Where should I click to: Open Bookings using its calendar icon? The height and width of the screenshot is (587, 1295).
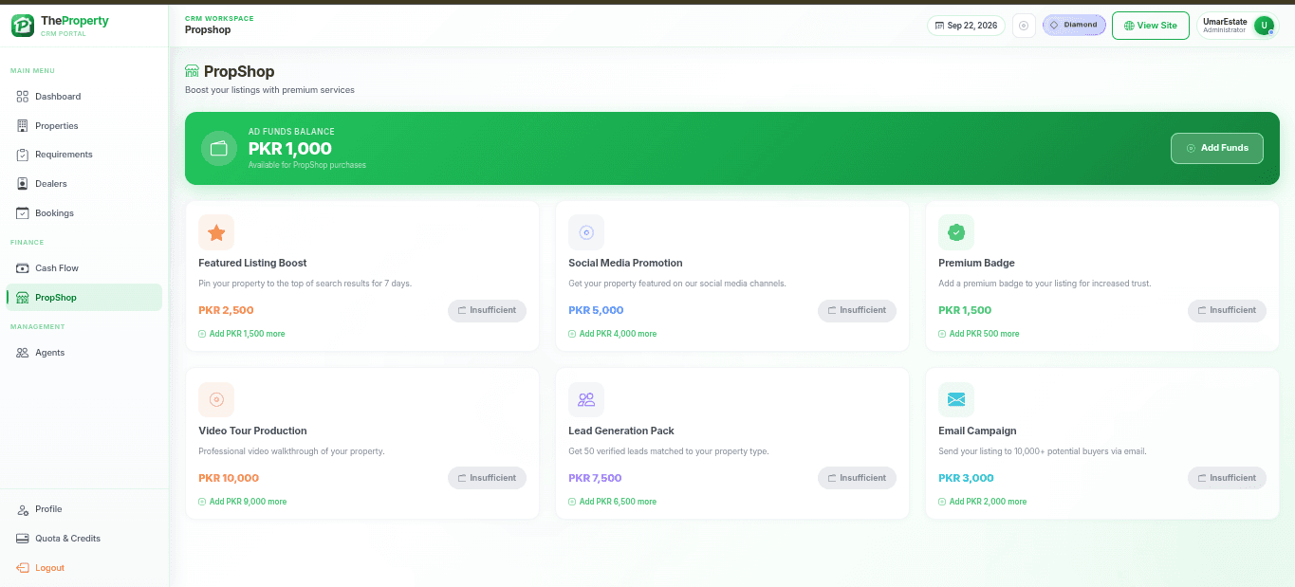(23, 213)
